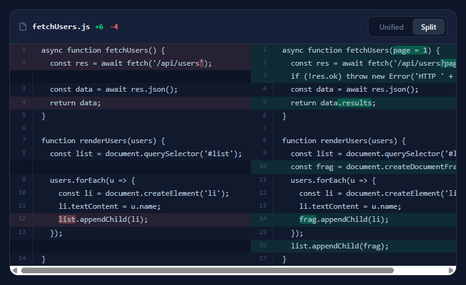
Task: Click left pane line number 4
Action: tap(24, 102)
